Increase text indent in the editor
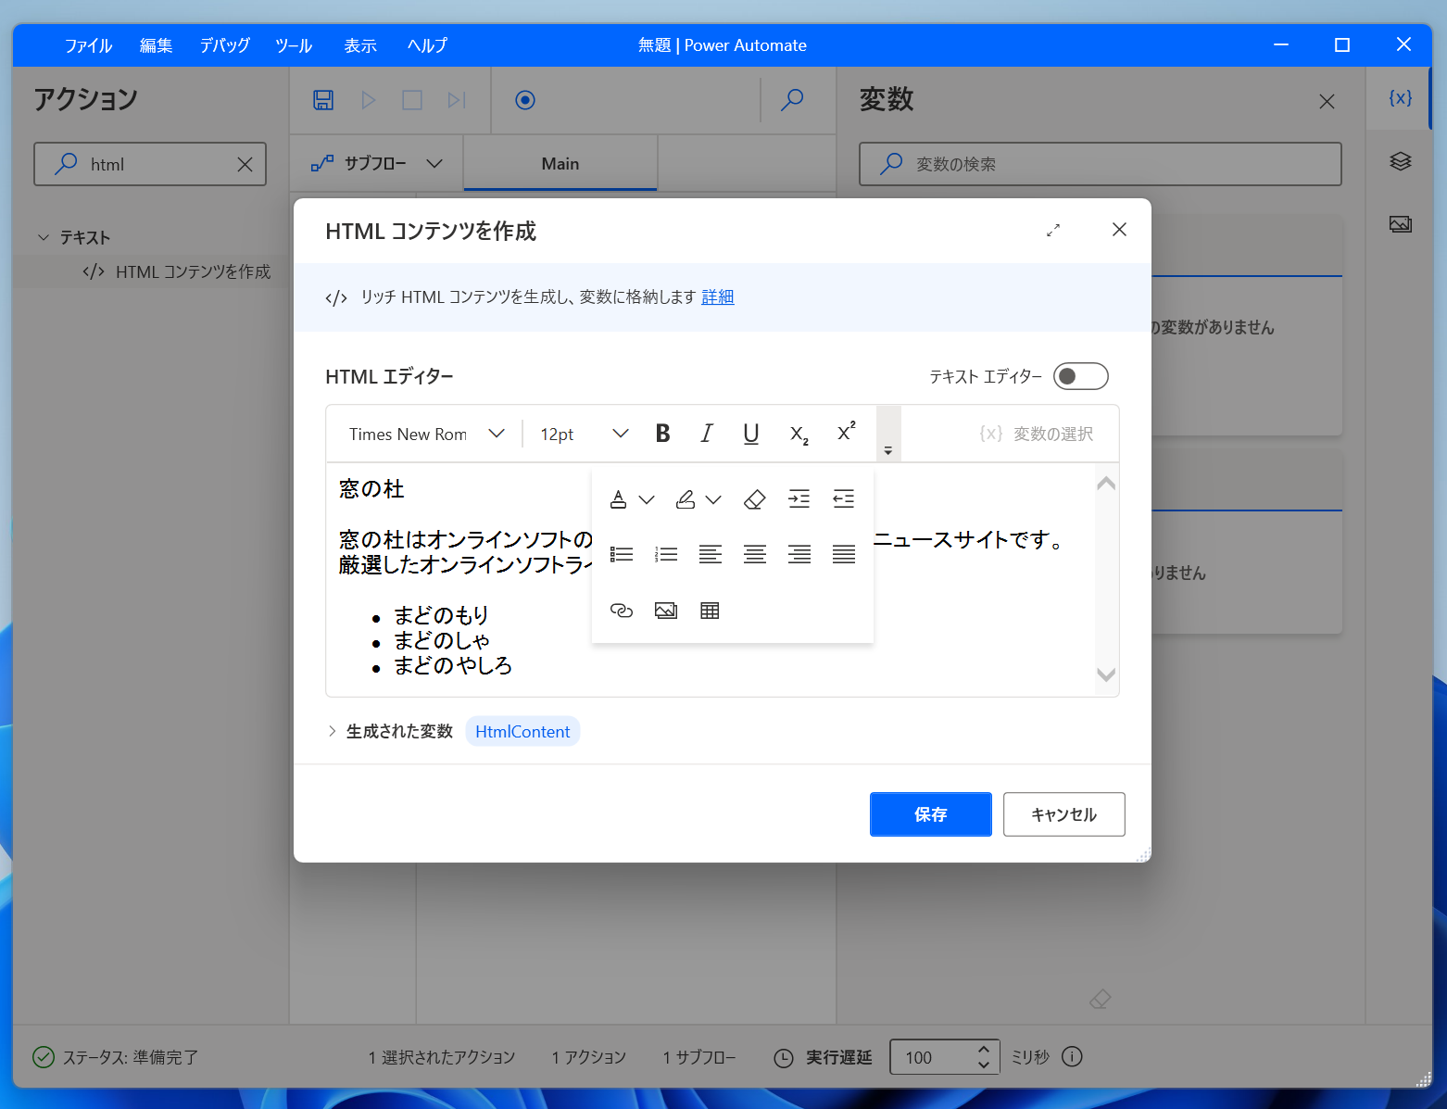 point(799,498)
